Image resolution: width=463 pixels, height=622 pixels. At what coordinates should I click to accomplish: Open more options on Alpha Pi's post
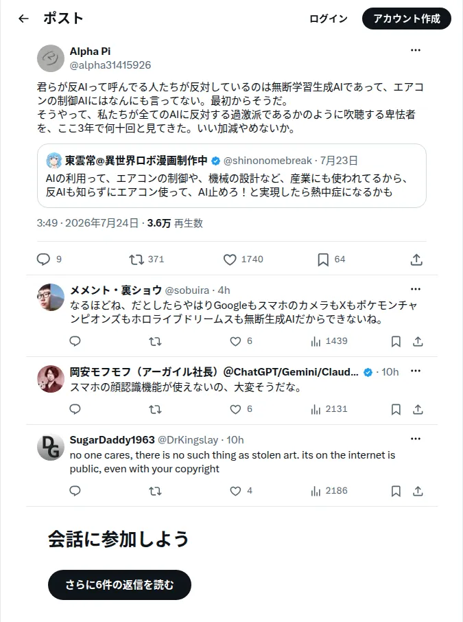(x=416, y=50)
